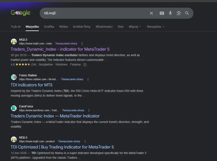The width and height of the screenshot is (217, 161).
Task: Switch to the Wideo tab
Action: tap(64, 27)
